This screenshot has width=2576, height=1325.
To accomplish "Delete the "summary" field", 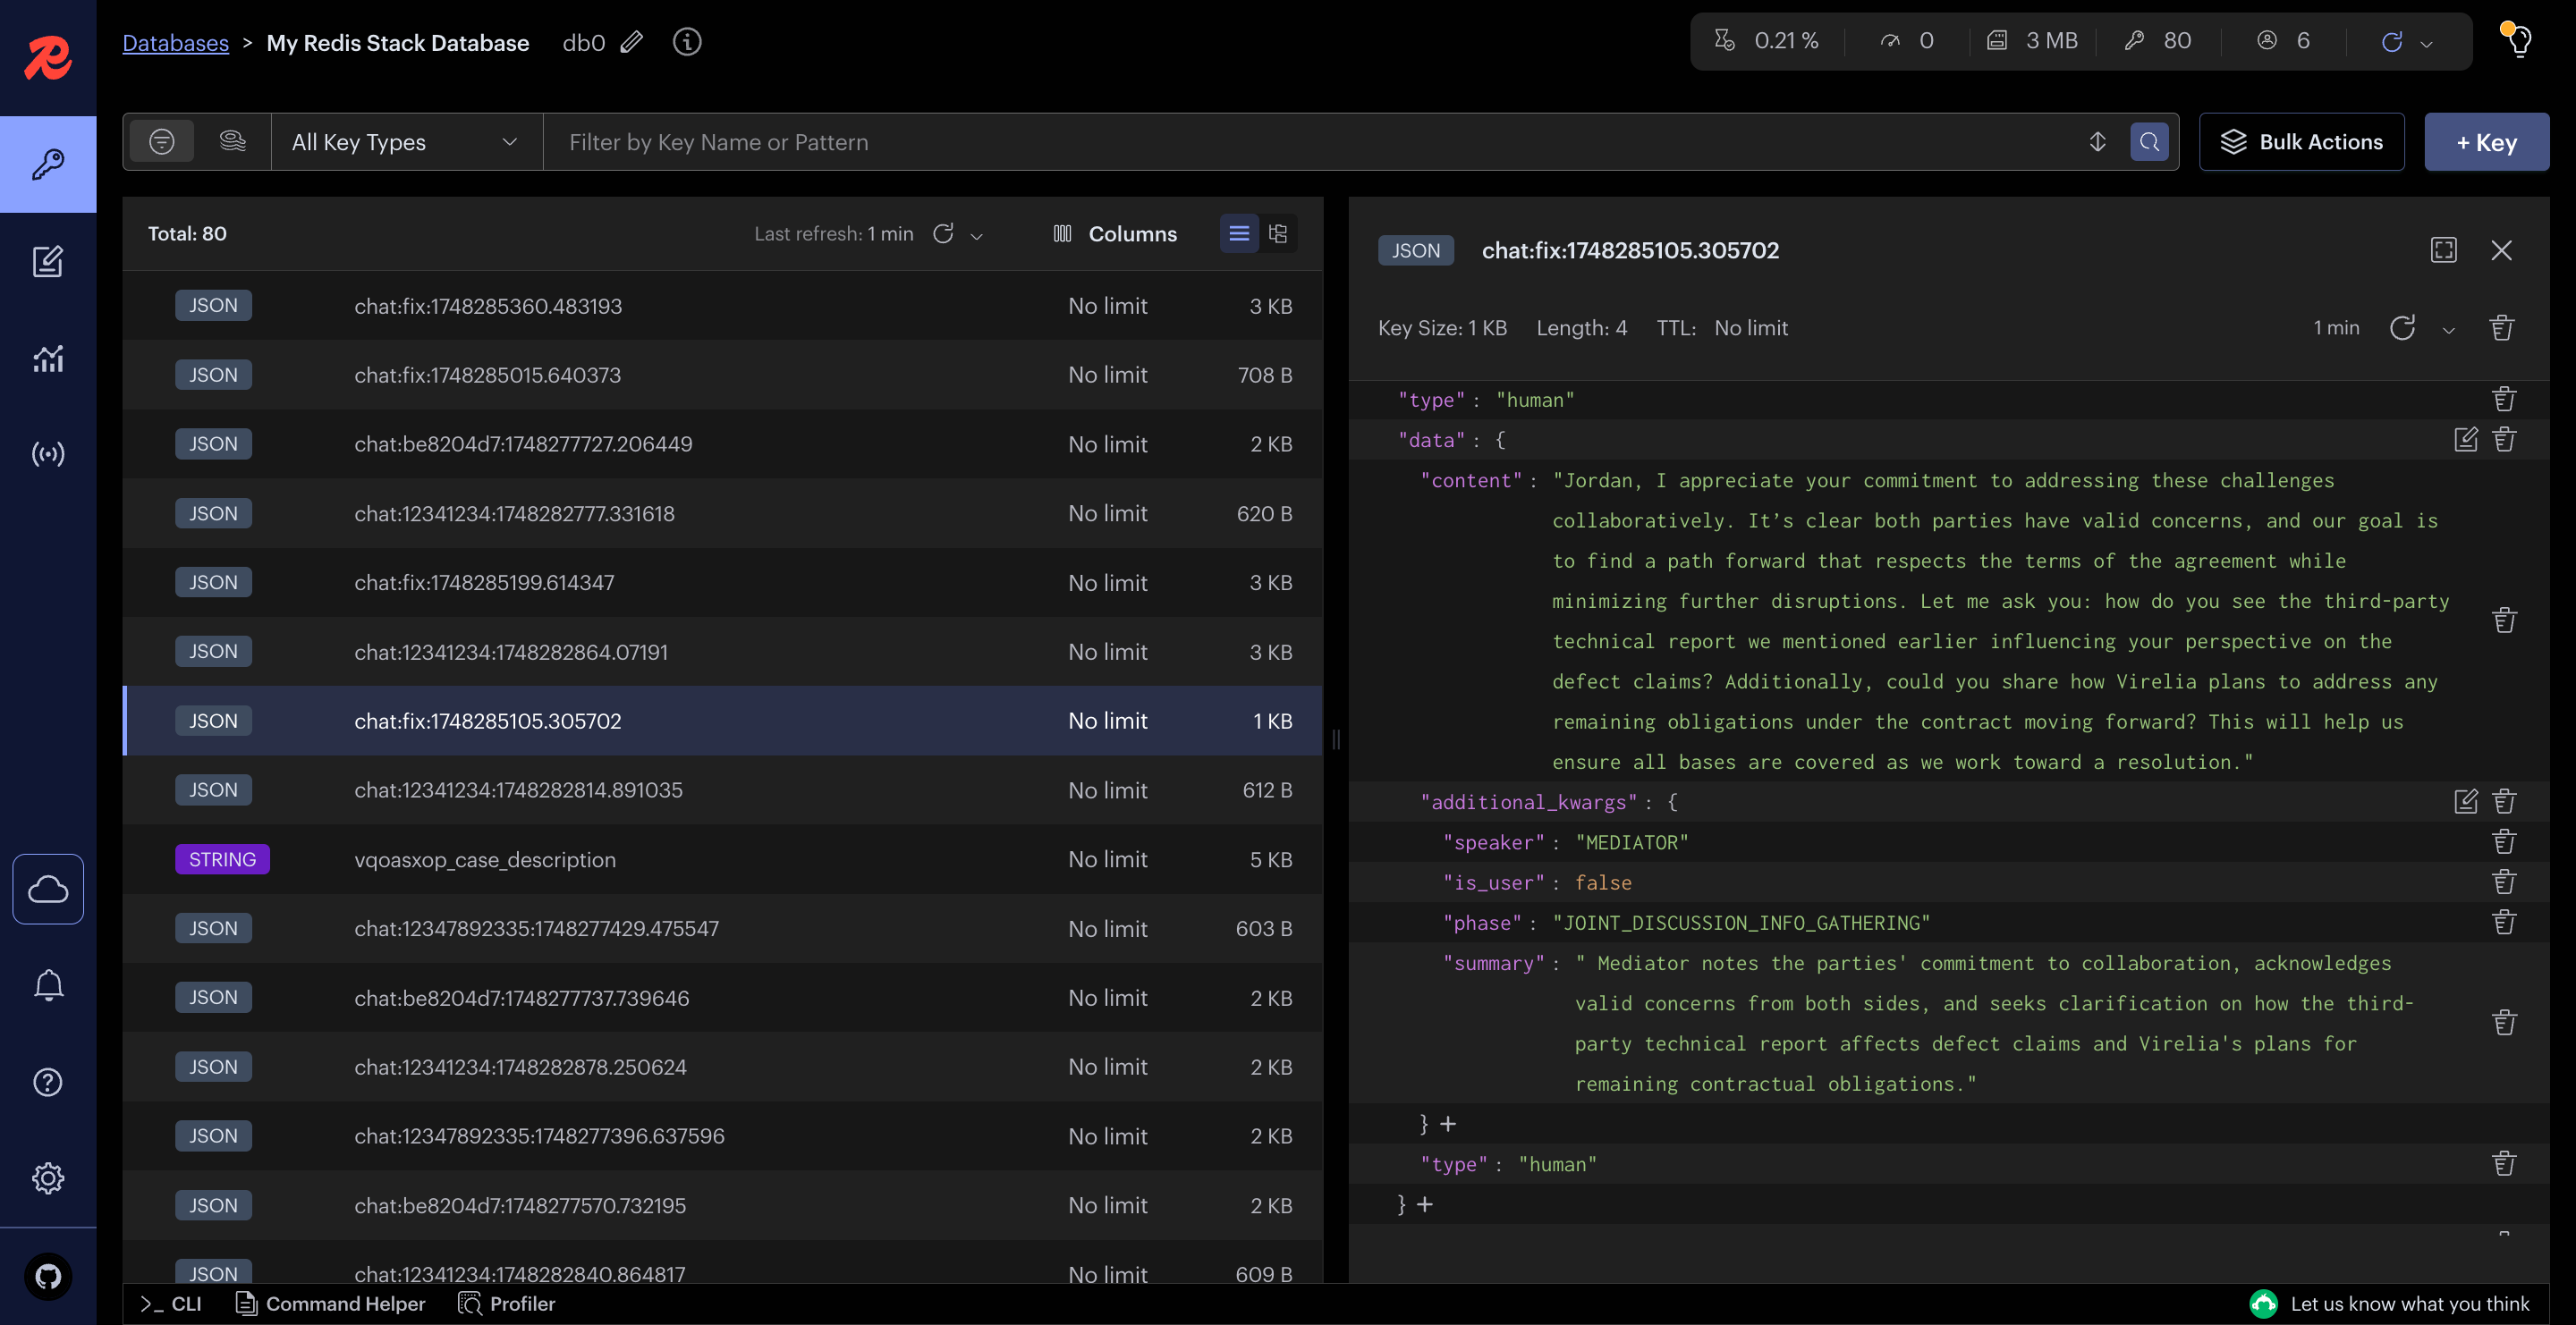I will tap(2504, 1023).
